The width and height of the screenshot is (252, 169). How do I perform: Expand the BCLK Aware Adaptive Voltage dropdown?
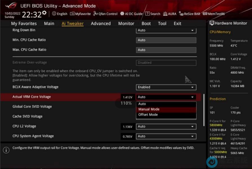click(x=166, y=87)
